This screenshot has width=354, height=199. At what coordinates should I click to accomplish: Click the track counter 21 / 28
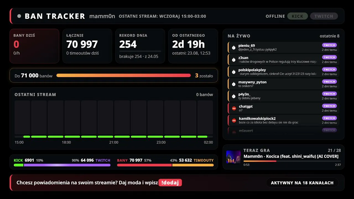[x=334, y=150]
